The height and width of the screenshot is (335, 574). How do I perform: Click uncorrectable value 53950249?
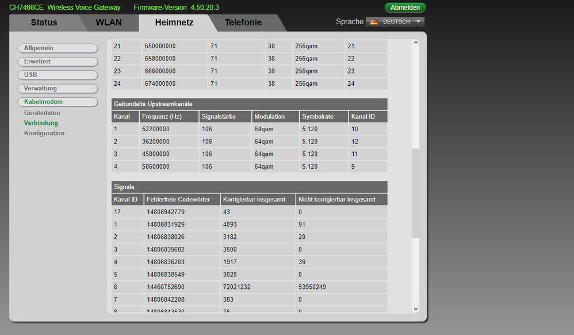pos(312,287)
